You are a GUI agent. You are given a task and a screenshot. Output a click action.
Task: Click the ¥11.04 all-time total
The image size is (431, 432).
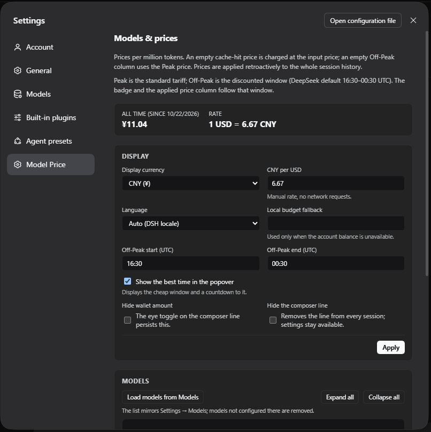tap(134, 124)
